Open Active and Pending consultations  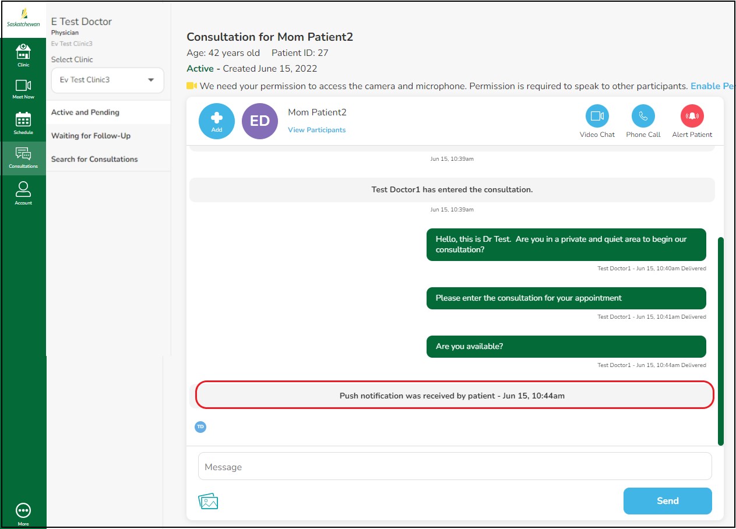click(x=85, y=112)
